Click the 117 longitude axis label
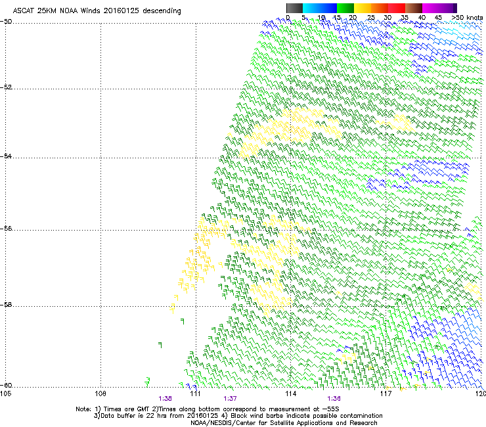This screenshot has width=486, height=427. point(386,393)
